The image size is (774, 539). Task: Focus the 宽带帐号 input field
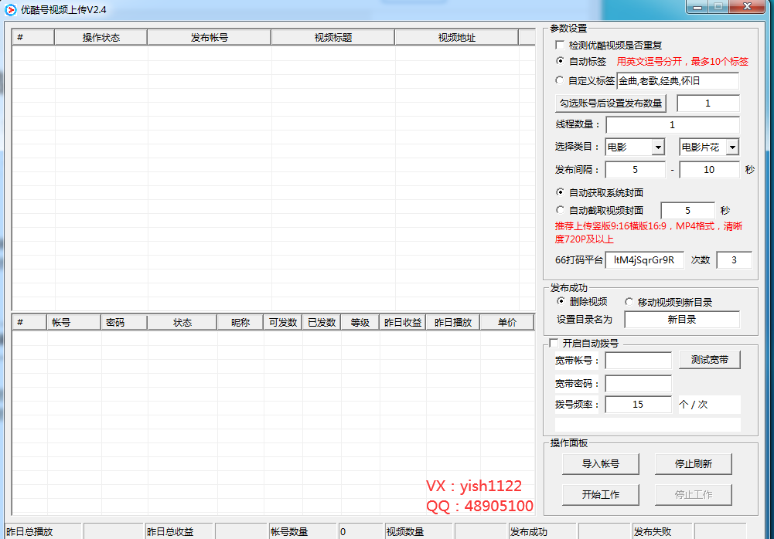pyautogui.click(x=638, y=361)
